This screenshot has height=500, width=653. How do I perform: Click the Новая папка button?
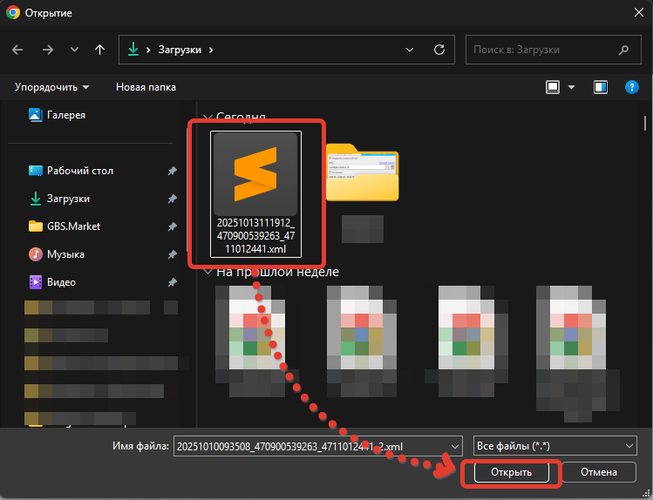click(146, 87)
